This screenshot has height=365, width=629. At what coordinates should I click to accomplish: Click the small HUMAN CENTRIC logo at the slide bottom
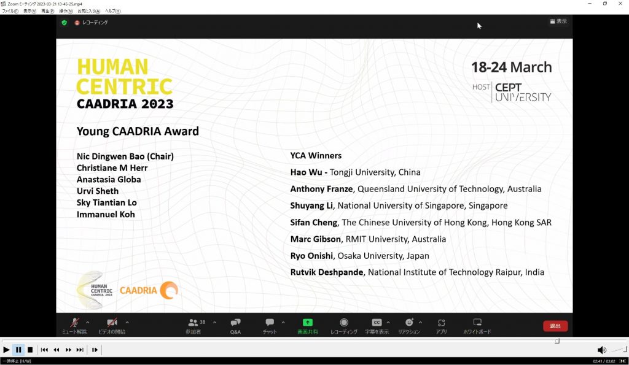pos(95,290)
